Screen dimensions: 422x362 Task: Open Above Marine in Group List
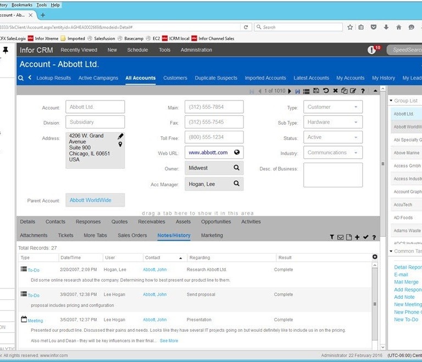point(407,153)
